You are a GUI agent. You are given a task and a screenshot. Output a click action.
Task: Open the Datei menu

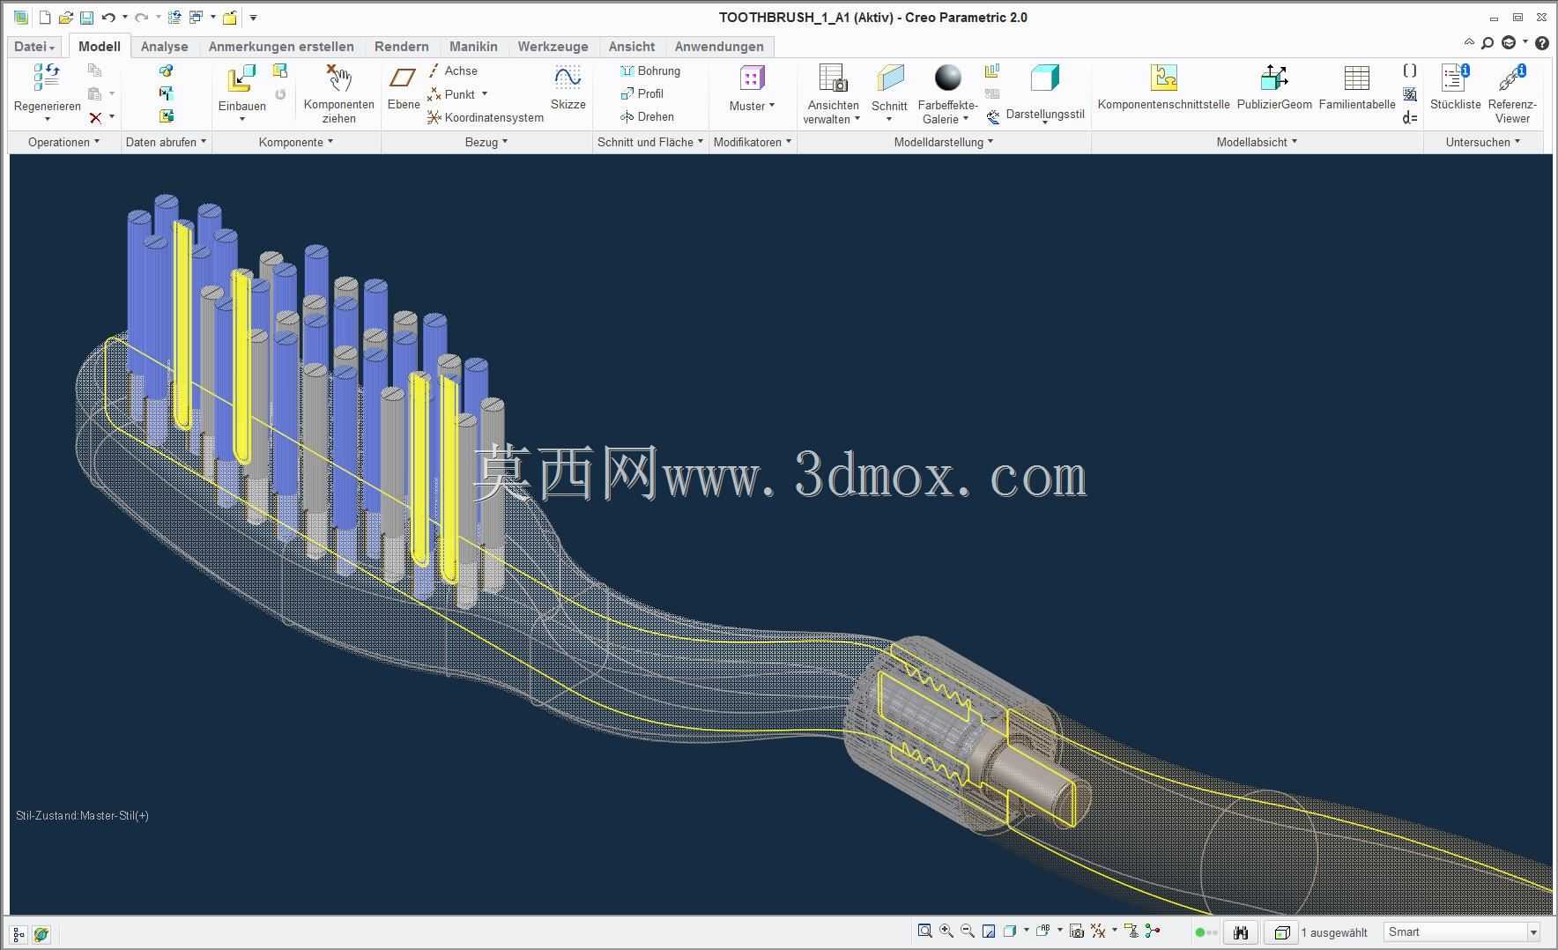coord(34,47)
